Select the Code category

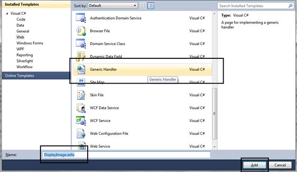click(x=21, y=19)
